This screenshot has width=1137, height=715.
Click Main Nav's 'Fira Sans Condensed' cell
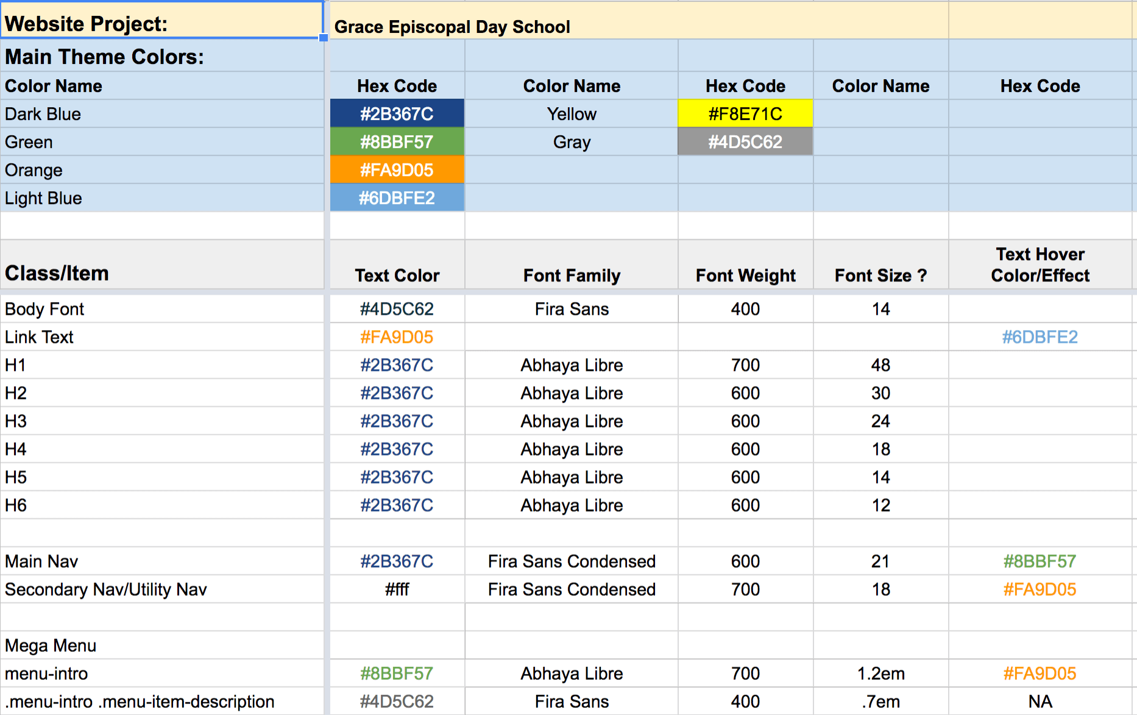572,561
